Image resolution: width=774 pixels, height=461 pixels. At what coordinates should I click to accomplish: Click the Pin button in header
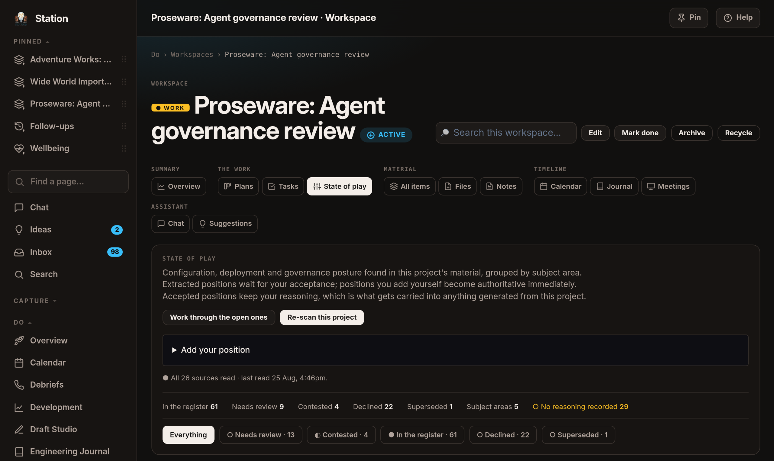pyautogui.click(x=688, y=18)
